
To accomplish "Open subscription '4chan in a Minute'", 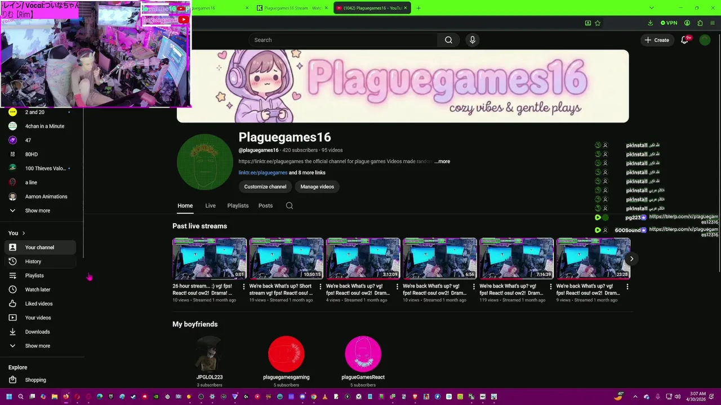I will 39,127.
